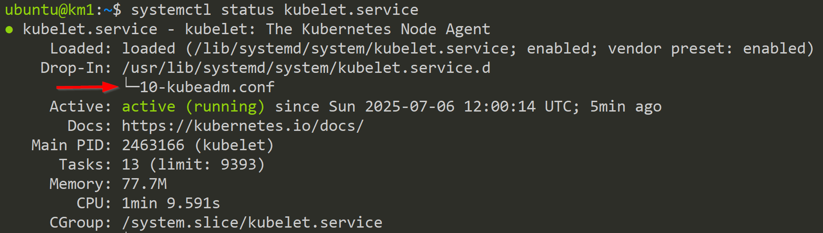Click the 'kubelet: The Kubernetes Node Agent' description
823x233 pixels.
pyautogui.click(x=338, y=29)
